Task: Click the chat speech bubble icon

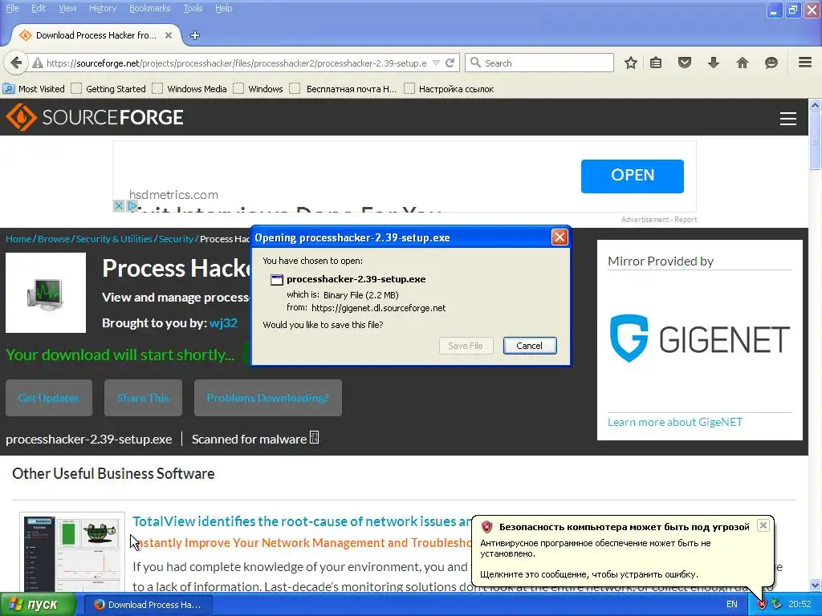Action: coord(771,63)
